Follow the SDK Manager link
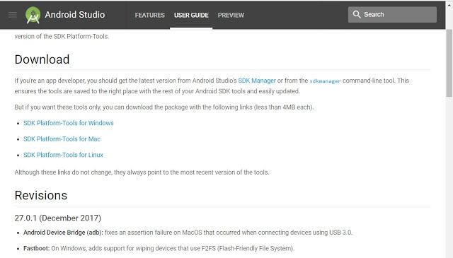Image resolution: width=453 pixels, height=258 pixels. click(257, 81)
